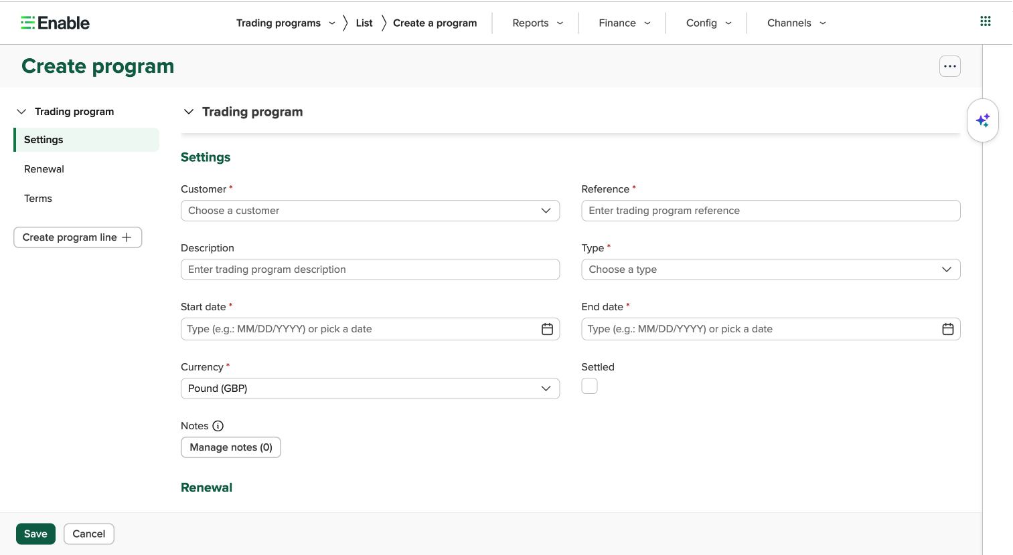Open the Customer dropdown

coord(370,211)
